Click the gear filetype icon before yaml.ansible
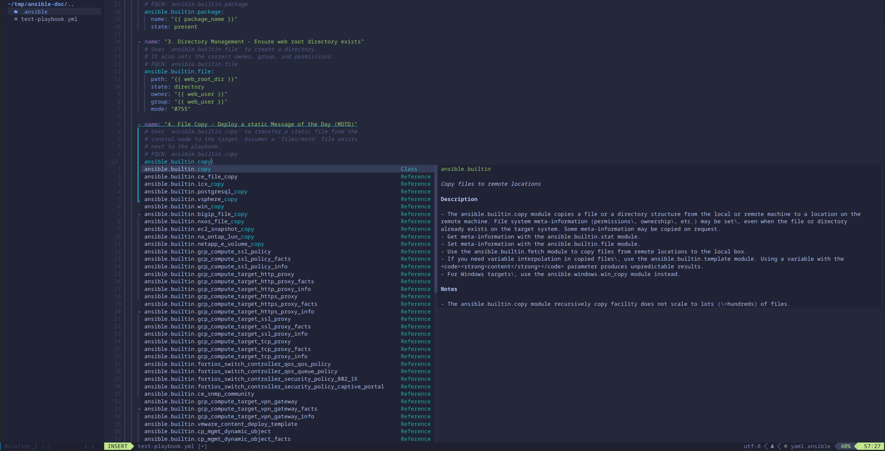885x451 pixels. (786, 446)
